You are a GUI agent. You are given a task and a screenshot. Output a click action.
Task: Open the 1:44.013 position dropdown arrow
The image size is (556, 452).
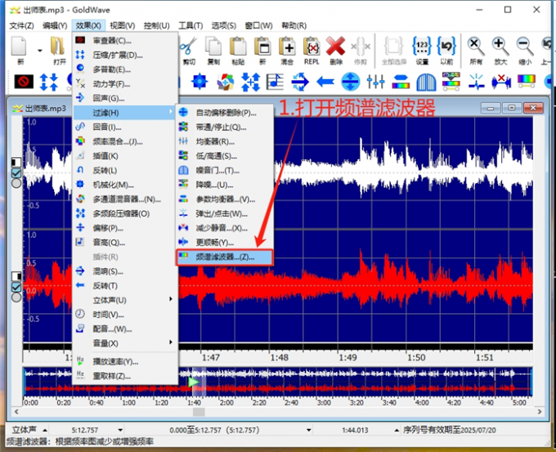pos(397,430)
